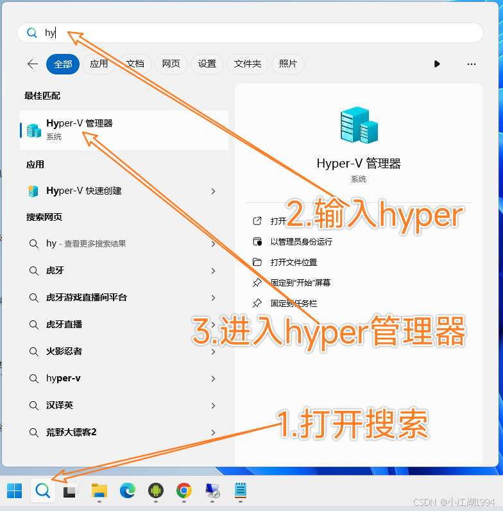Click the shield icon beside 以管理员身份运行
The width and height of the screenshot is (503, 511).
click(257, 242)
